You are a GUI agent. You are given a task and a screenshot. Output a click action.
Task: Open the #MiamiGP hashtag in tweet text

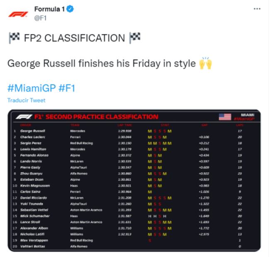[32, 88]
